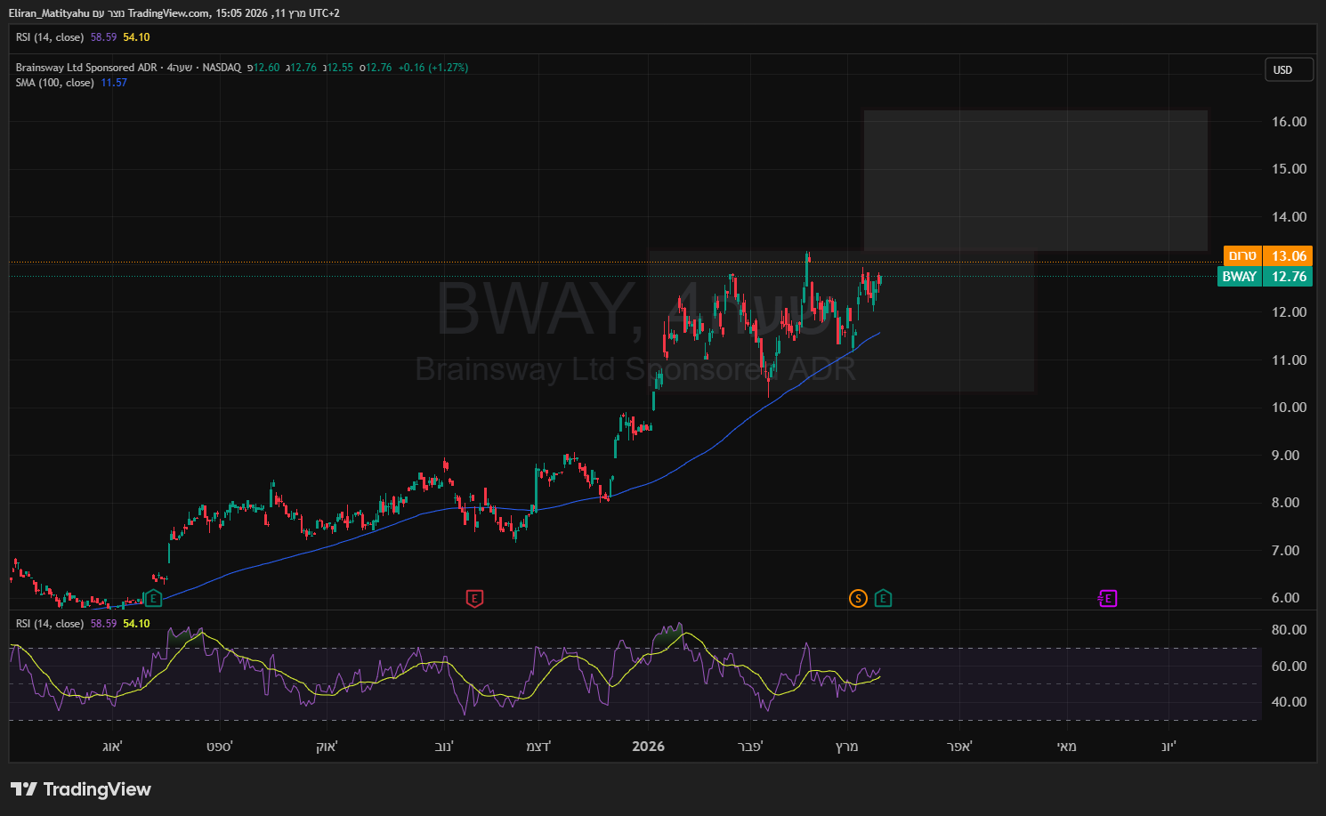
Task: Select the RSI (14, close) legend in the top header
Action: pyautogui.click(x=50, y=37)
